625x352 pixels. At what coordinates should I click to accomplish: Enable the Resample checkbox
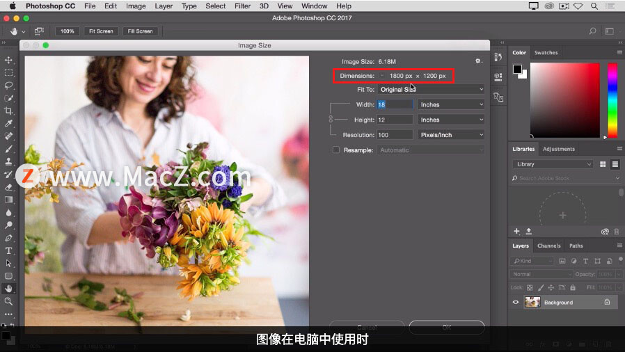[336, 150]
